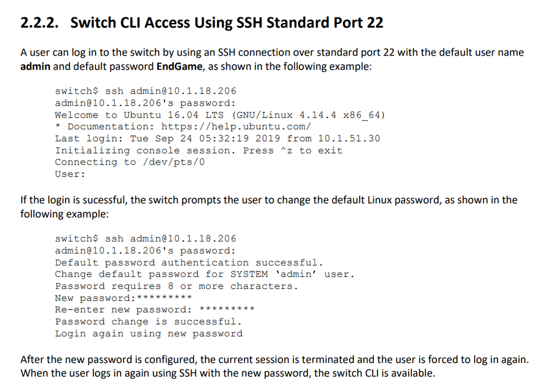Click the bold word "admin" in intro paragraph
Screen dimensions: 545x387
tap(35, 66)
